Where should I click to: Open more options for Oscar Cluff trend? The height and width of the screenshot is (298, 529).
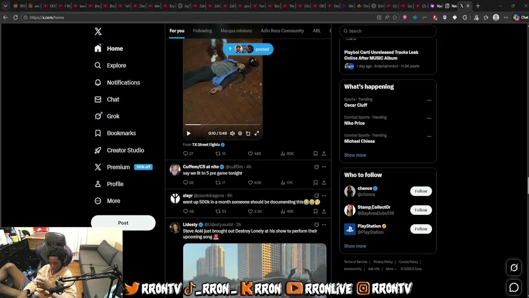429,100
